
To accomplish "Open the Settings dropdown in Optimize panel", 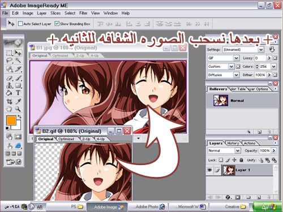I will click(261, 50).
